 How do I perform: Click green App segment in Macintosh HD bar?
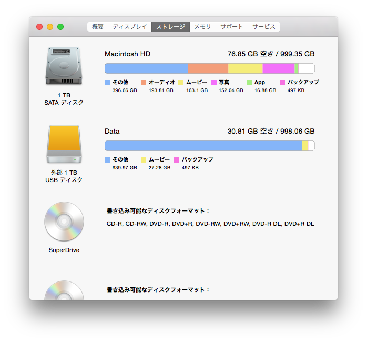click(x=297, y=68)
